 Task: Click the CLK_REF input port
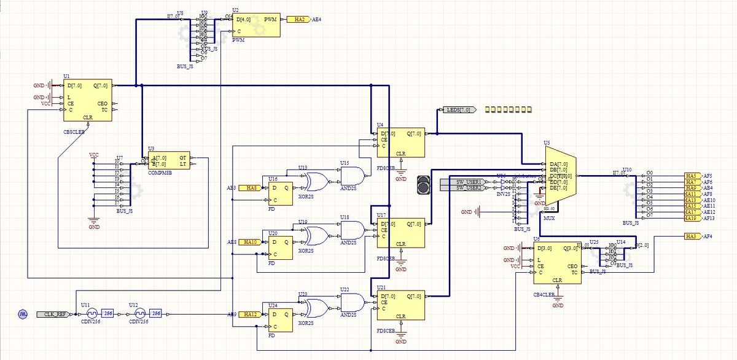pyautogui.click(x=55, y=314)
